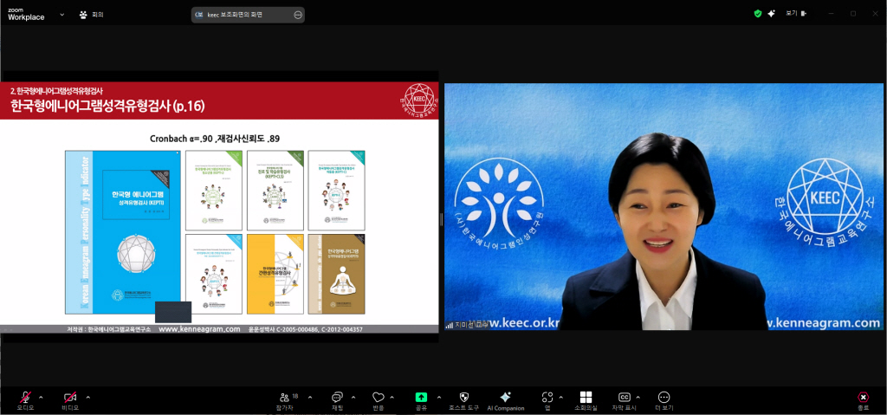Expand participants options chevron
This screenshot has height=415, width=887.
click(x=309, y=397)
